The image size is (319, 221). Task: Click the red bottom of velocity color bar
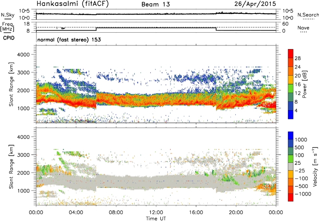point(291,197)
